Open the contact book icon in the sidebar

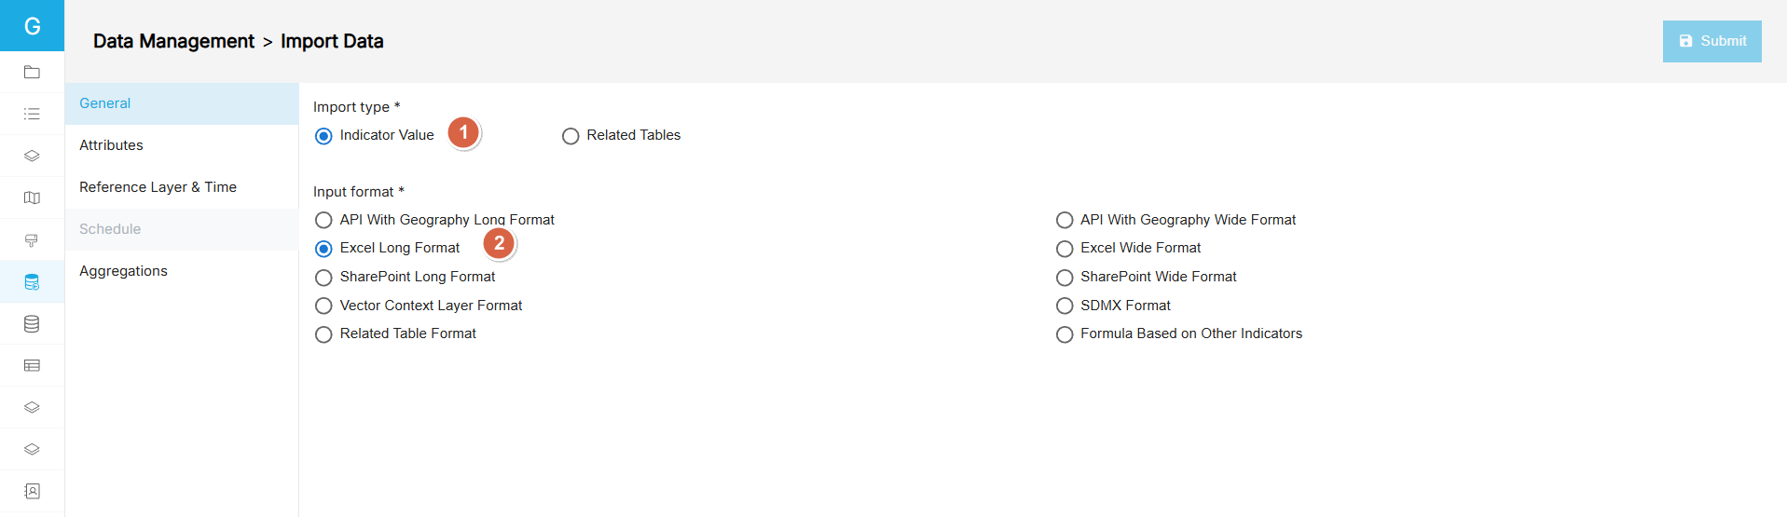(32, 491)
